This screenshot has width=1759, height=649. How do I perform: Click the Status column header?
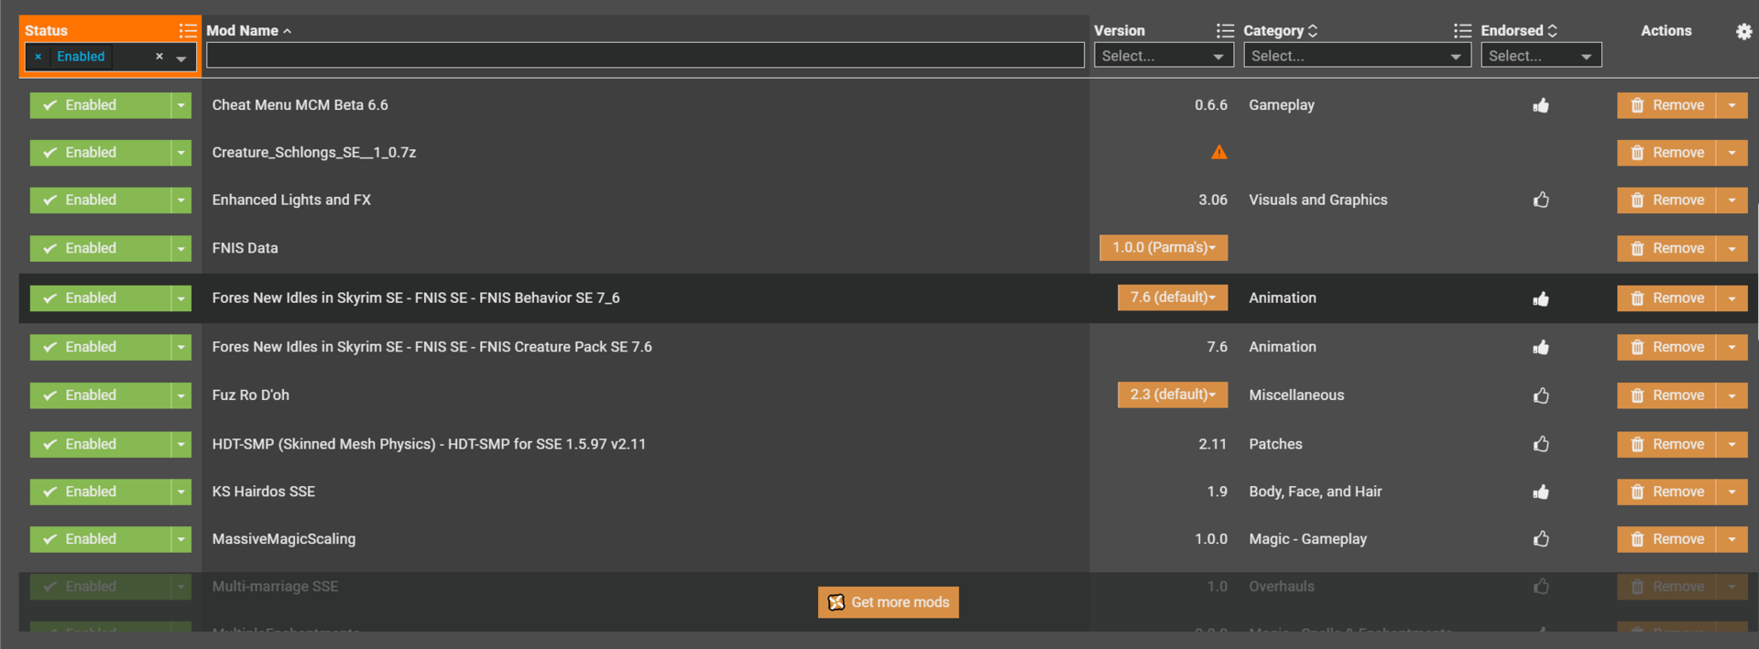46,30
